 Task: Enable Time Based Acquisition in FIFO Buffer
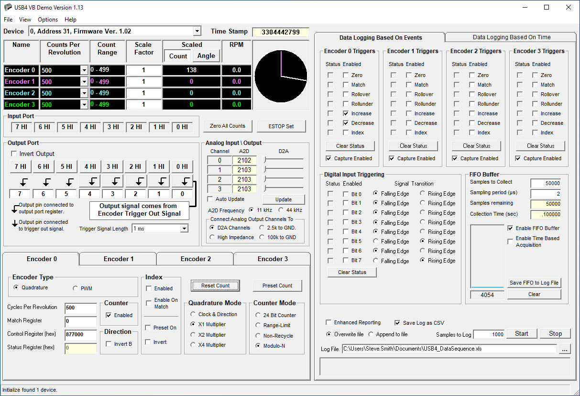pyautogui.click(x=510, y=242)
